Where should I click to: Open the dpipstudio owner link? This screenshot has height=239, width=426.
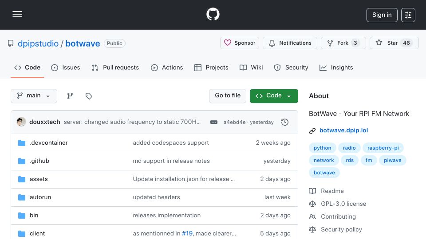[x=38, y=43]
